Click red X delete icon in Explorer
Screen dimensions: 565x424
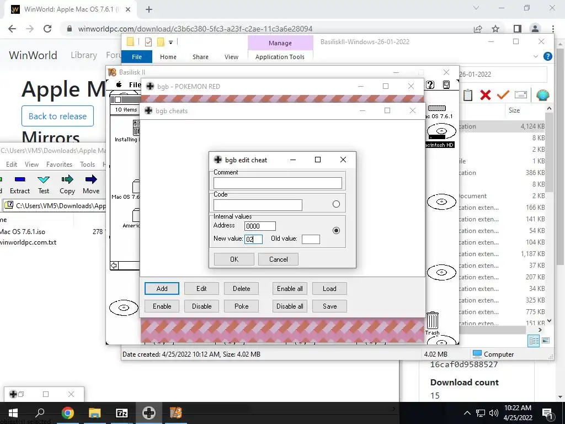tap(485, 95)
